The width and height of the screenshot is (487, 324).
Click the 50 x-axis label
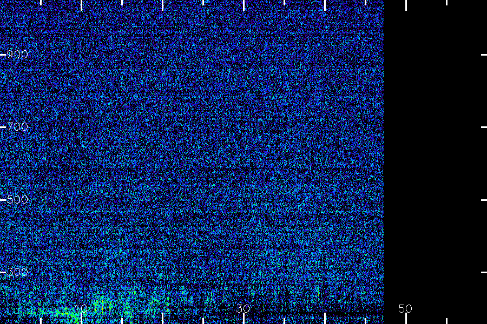[405, 308]
